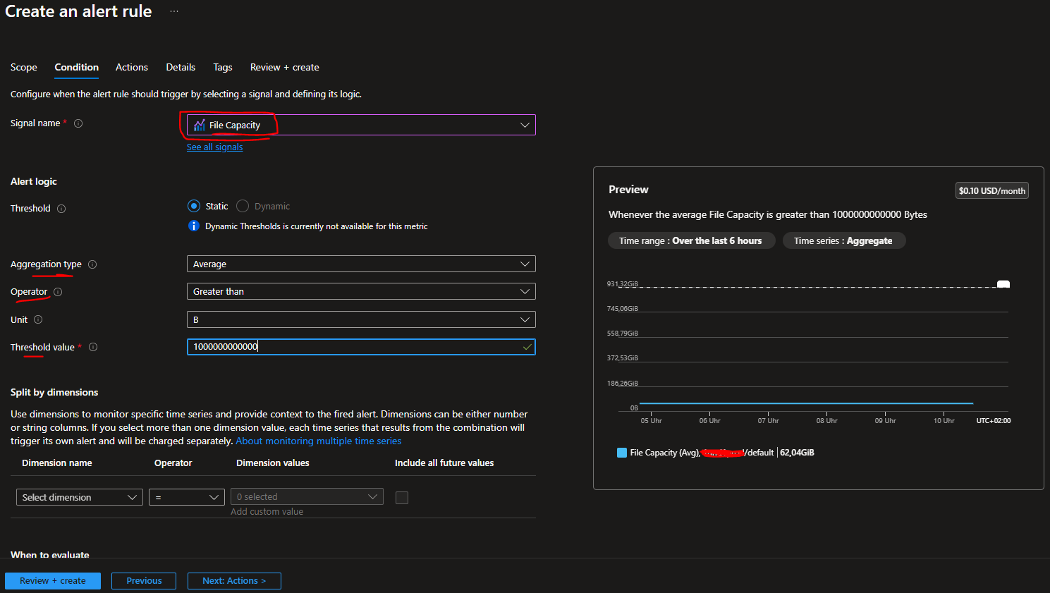Image resolution: width=1050 pixels, height=593 pixels.
Task: Click the info icon beside Unit
Action: point(38,319)
